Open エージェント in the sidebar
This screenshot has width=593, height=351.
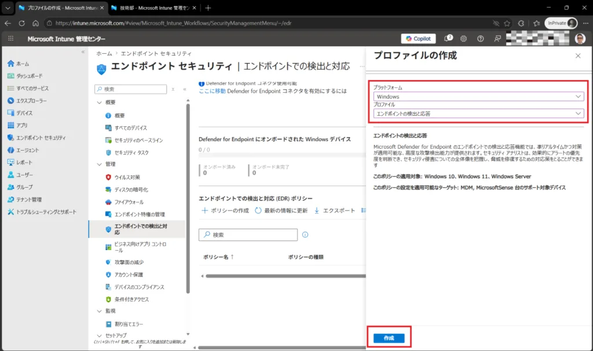coord(23,150)
